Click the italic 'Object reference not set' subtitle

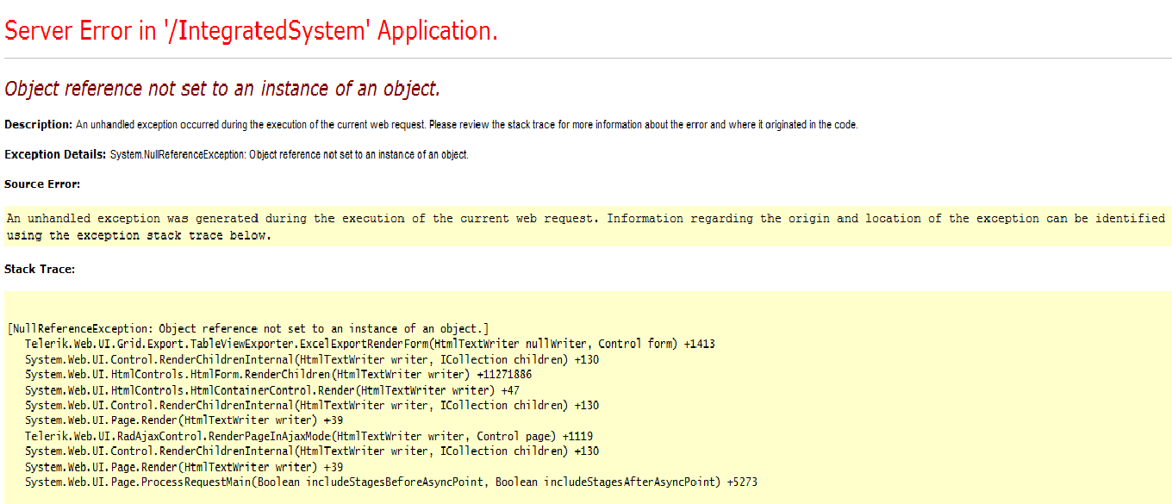(222, 88)
